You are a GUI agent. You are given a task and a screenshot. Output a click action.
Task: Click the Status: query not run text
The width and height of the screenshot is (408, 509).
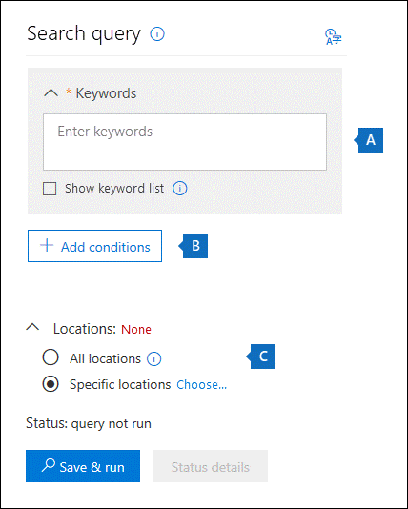tap(89, 423)
